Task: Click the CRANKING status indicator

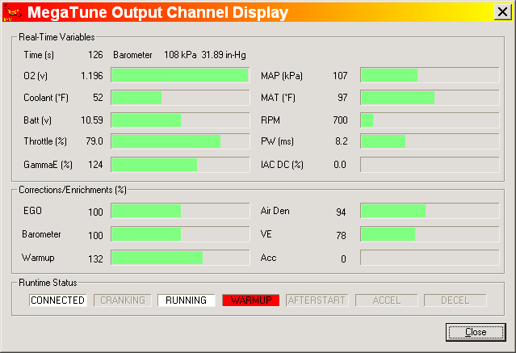Action: pos(123,300)
